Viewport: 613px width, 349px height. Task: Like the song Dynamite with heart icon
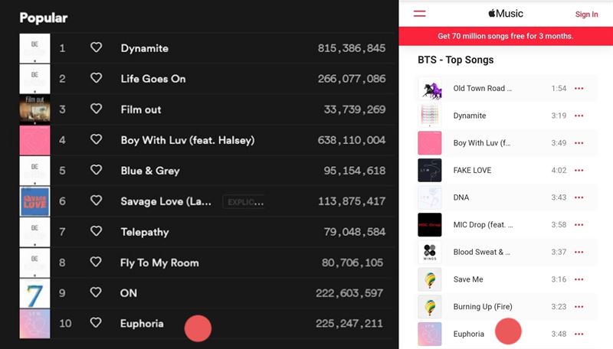(97, 47)
